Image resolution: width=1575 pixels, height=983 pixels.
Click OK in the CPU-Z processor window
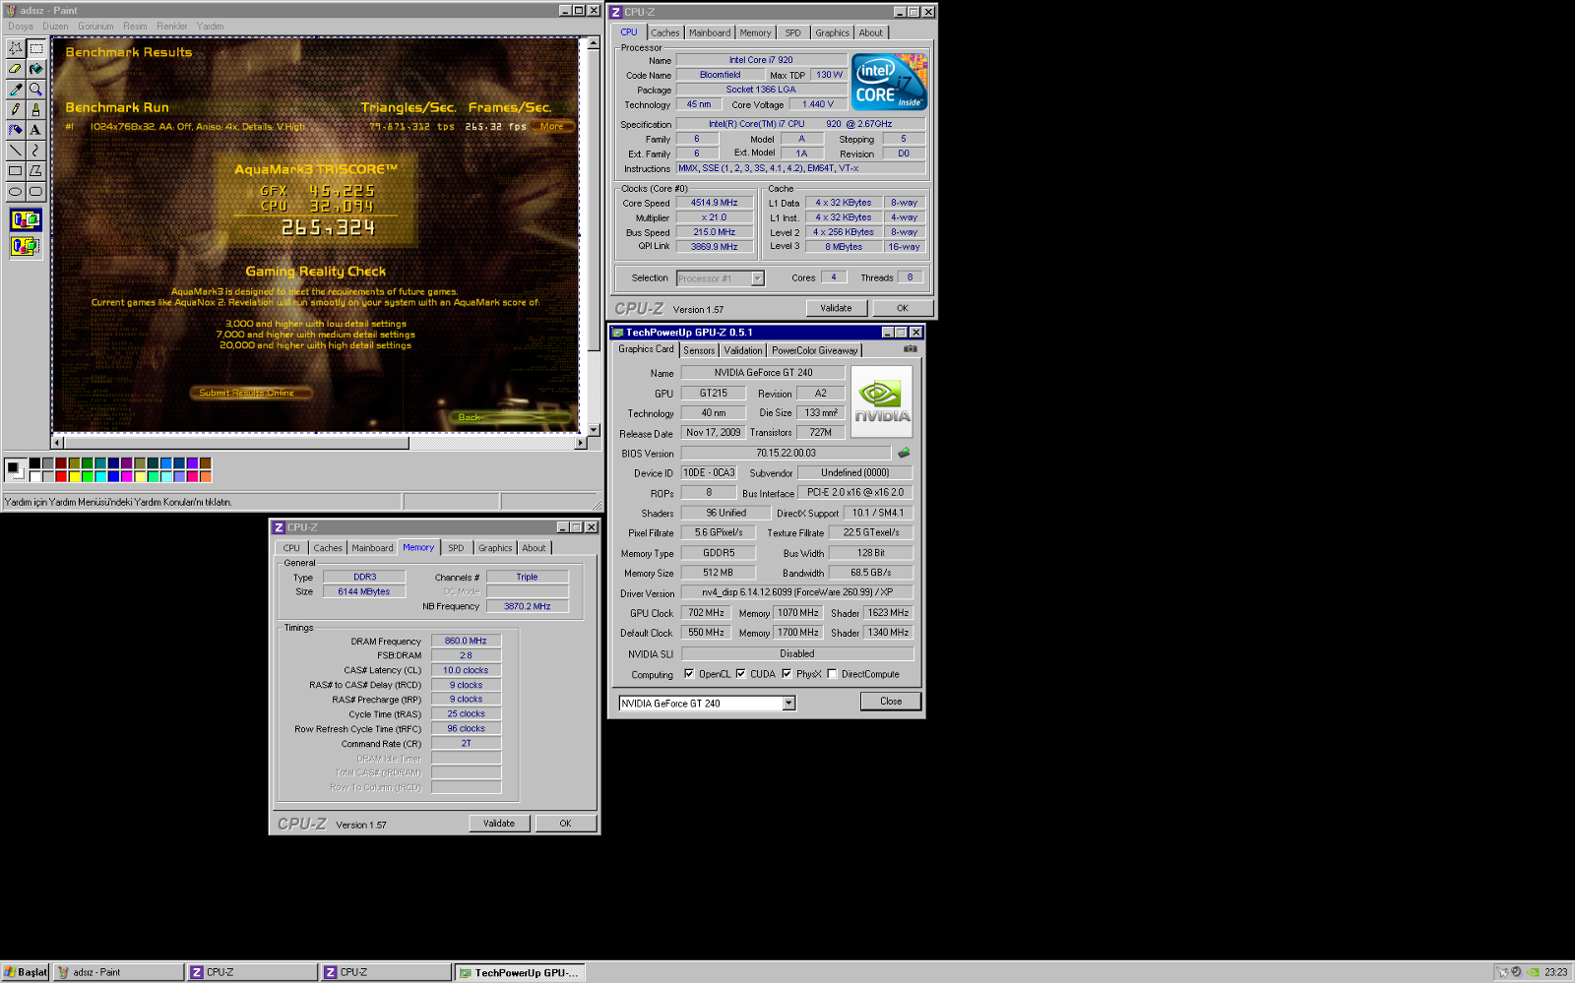[902, 308]
